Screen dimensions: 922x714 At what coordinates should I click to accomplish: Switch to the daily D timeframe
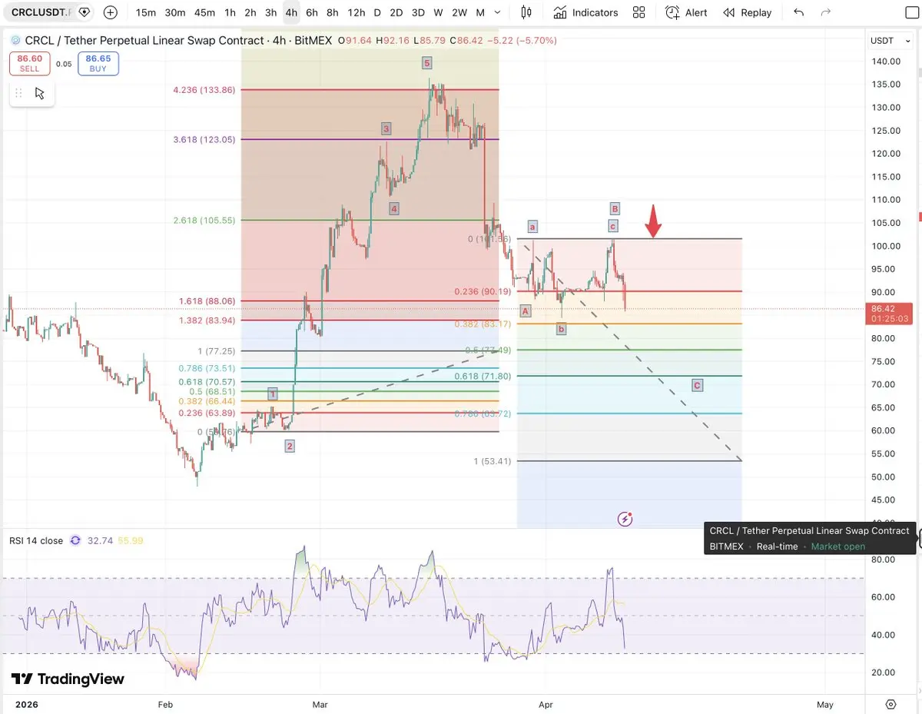tap(377, 12)
